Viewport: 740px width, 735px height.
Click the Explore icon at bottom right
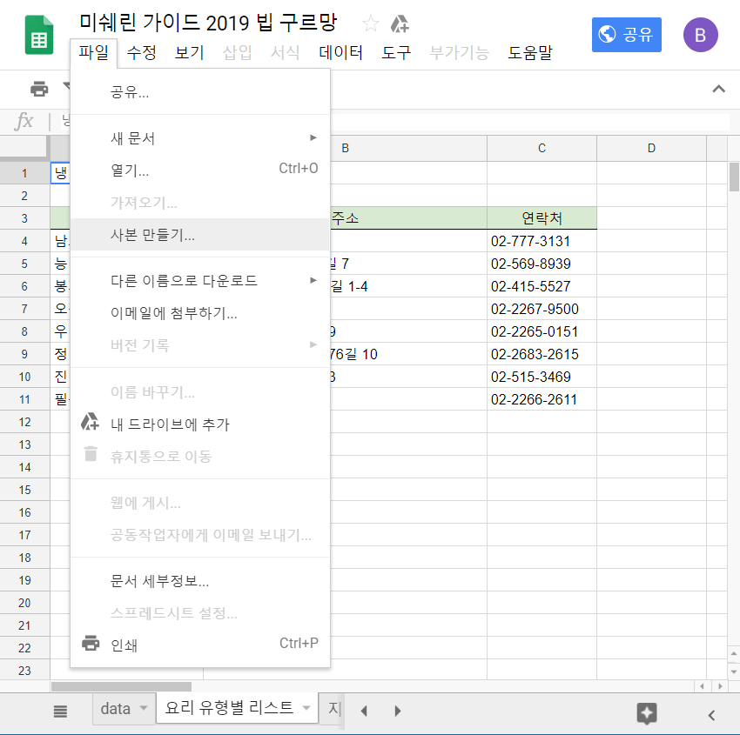(646, 713)
